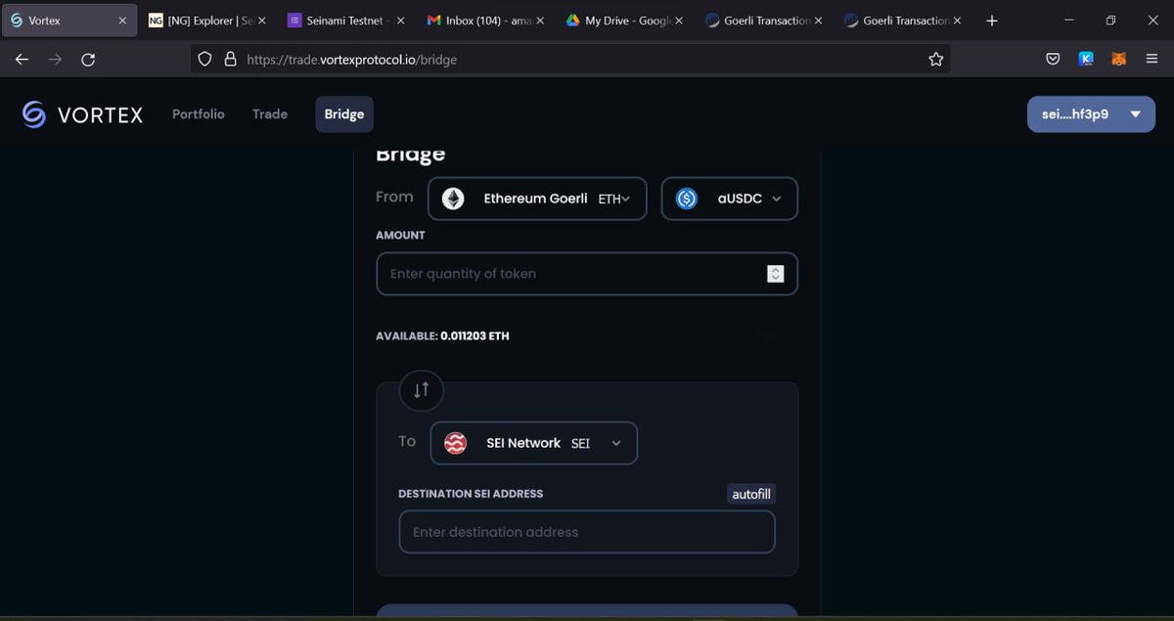This screenshot has width=1174, height=621.
Task: Open a new browser tab
Action: (992, 21)
